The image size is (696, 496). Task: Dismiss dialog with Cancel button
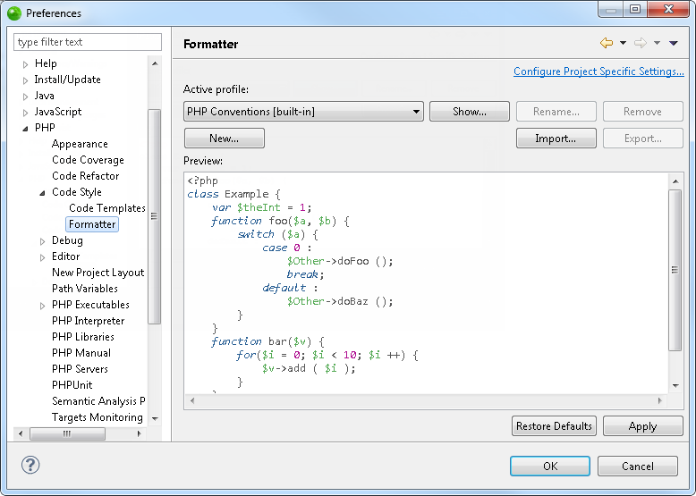[x=638, y=466]
